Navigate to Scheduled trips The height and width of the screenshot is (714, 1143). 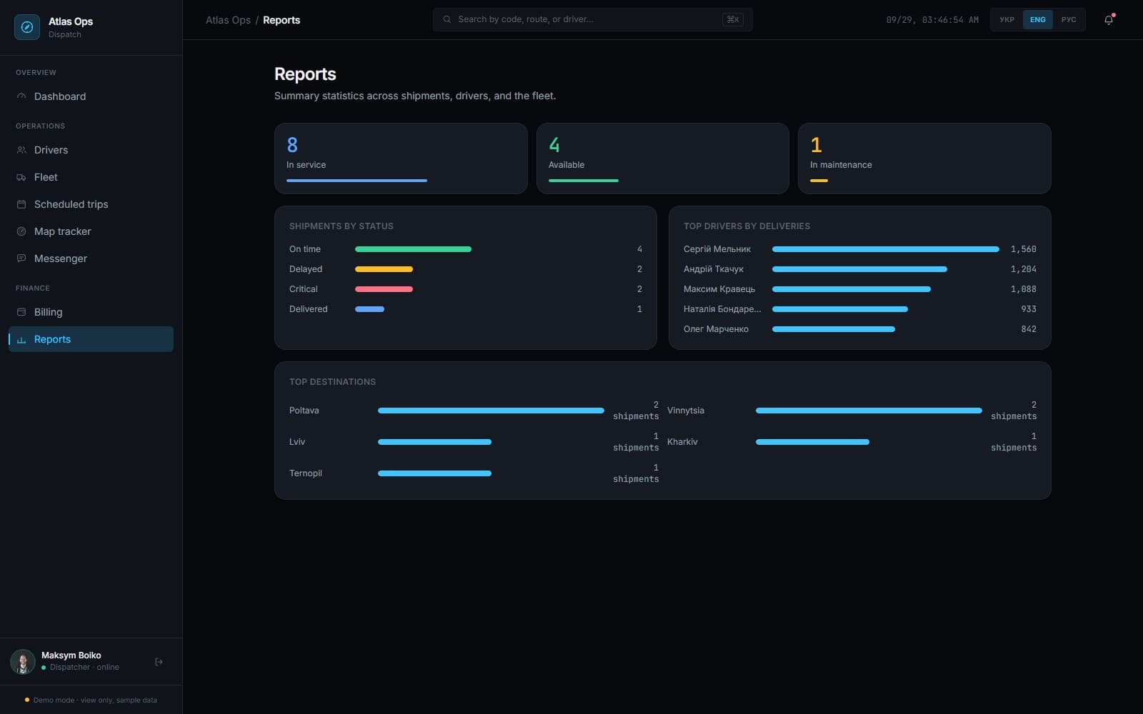coord(91,204)
